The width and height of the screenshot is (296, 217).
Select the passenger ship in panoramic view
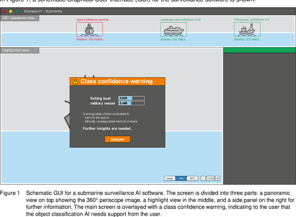pos(174,30)
